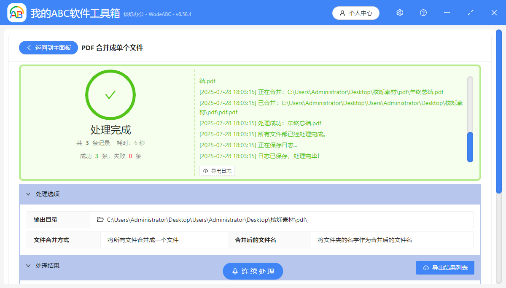
Task: Click the 导出结果列表 button
Action: 445,268
